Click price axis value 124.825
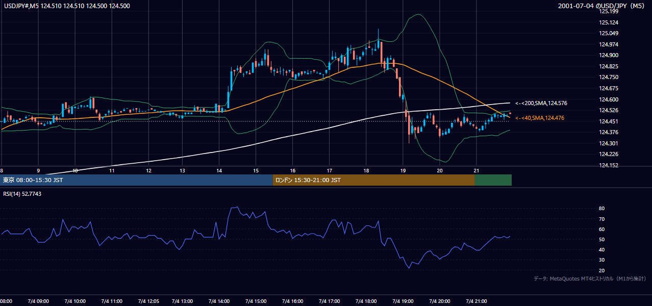 coord(609,66)
